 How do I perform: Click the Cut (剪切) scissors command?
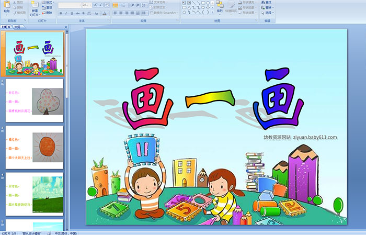[18, 2]
